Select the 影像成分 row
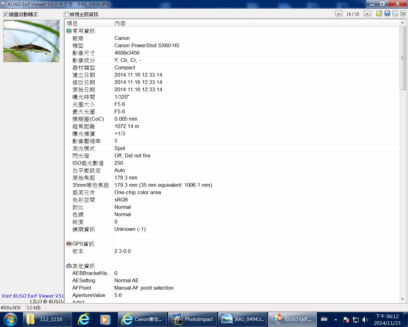The width and height of the screenshot is (408, 327). click(232, 60)
